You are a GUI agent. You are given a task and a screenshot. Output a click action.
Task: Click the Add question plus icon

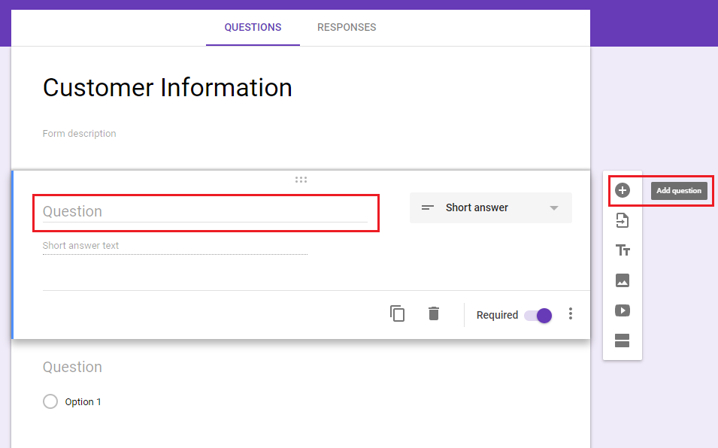(623, 190)
